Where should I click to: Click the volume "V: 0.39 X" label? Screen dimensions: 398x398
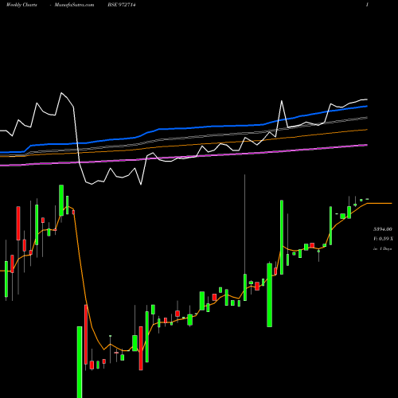click(383, 239)
